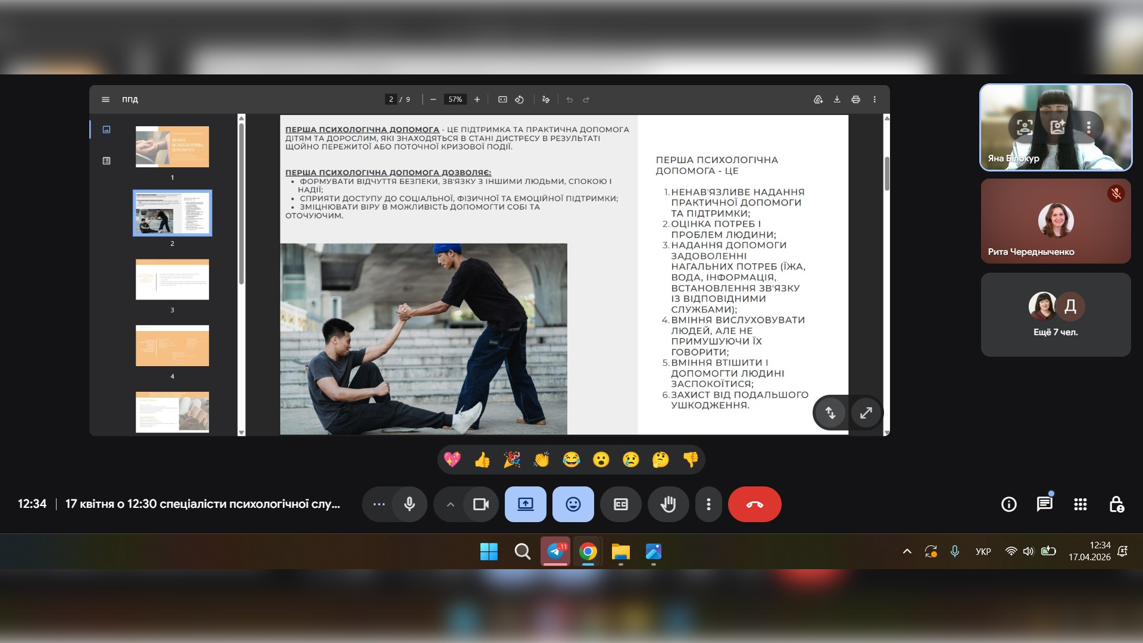Select the page 3 thumbnail
Image resolution: width=1143 pixels, height=643 pixels.
(x=172, y=279)
